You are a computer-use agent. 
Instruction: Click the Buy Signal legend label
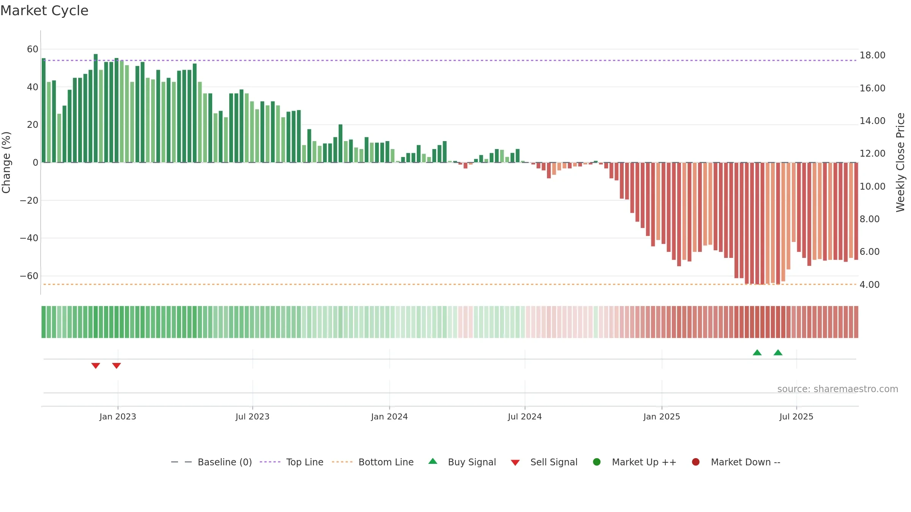(472, 462)
